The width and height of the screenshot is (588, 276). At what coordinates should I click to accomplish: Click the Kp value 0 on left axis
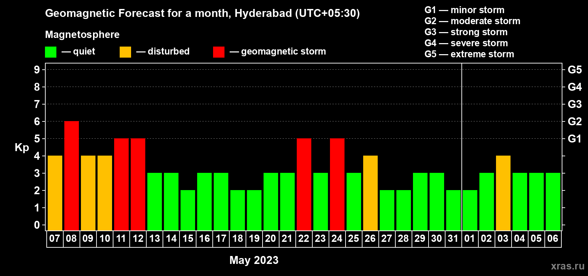(x=37, y=225)
